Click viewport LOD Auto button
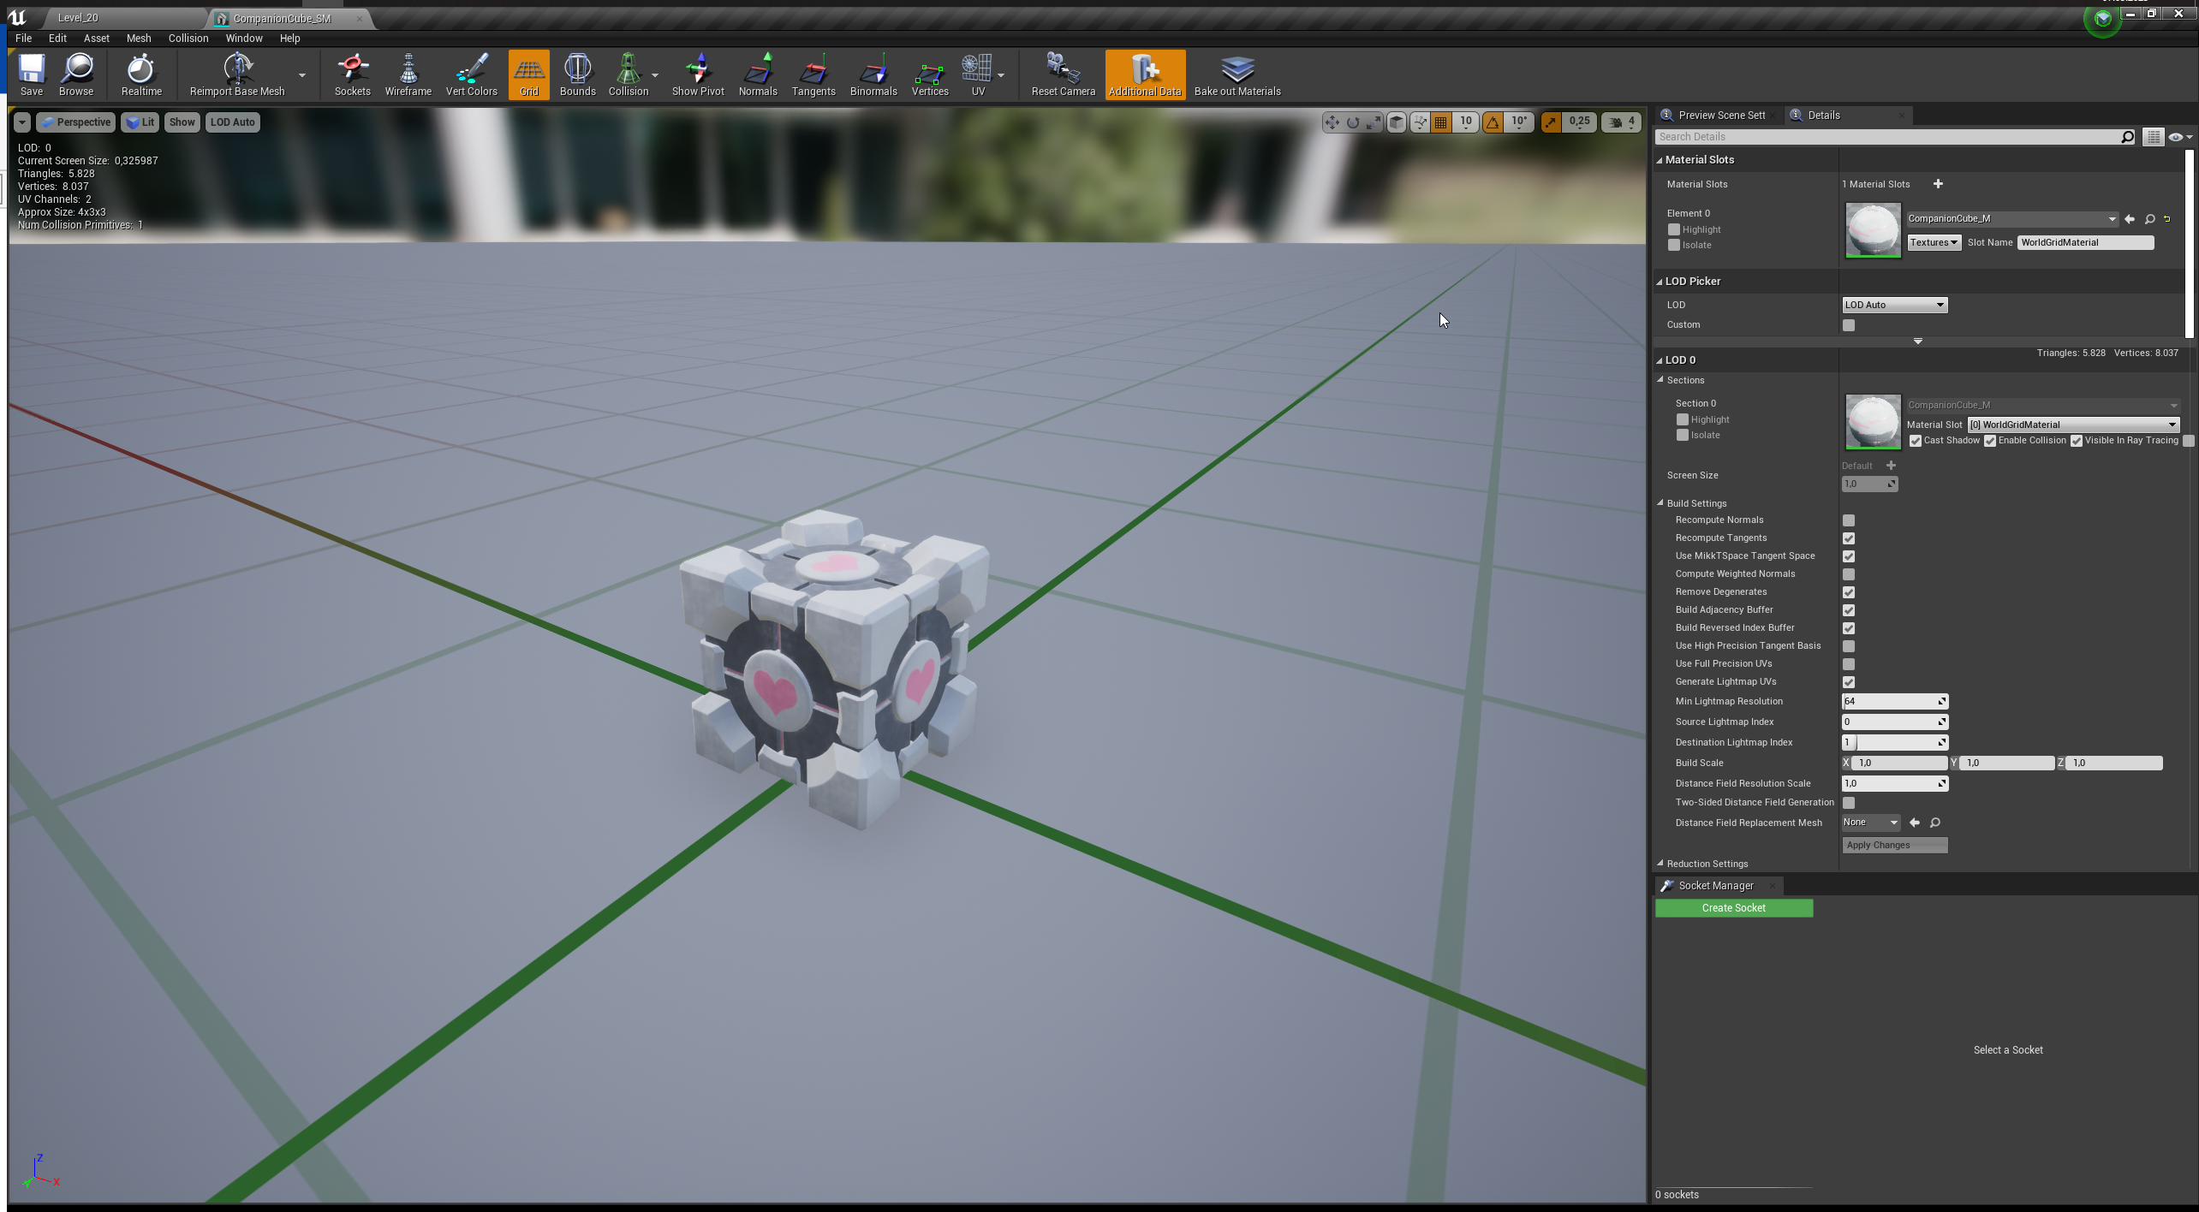 point(233,122)
